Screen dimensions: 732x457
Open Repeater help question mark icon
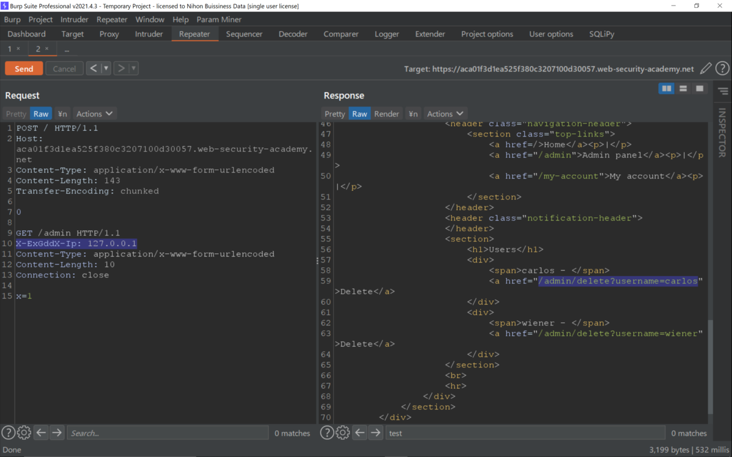pos(722,69)
